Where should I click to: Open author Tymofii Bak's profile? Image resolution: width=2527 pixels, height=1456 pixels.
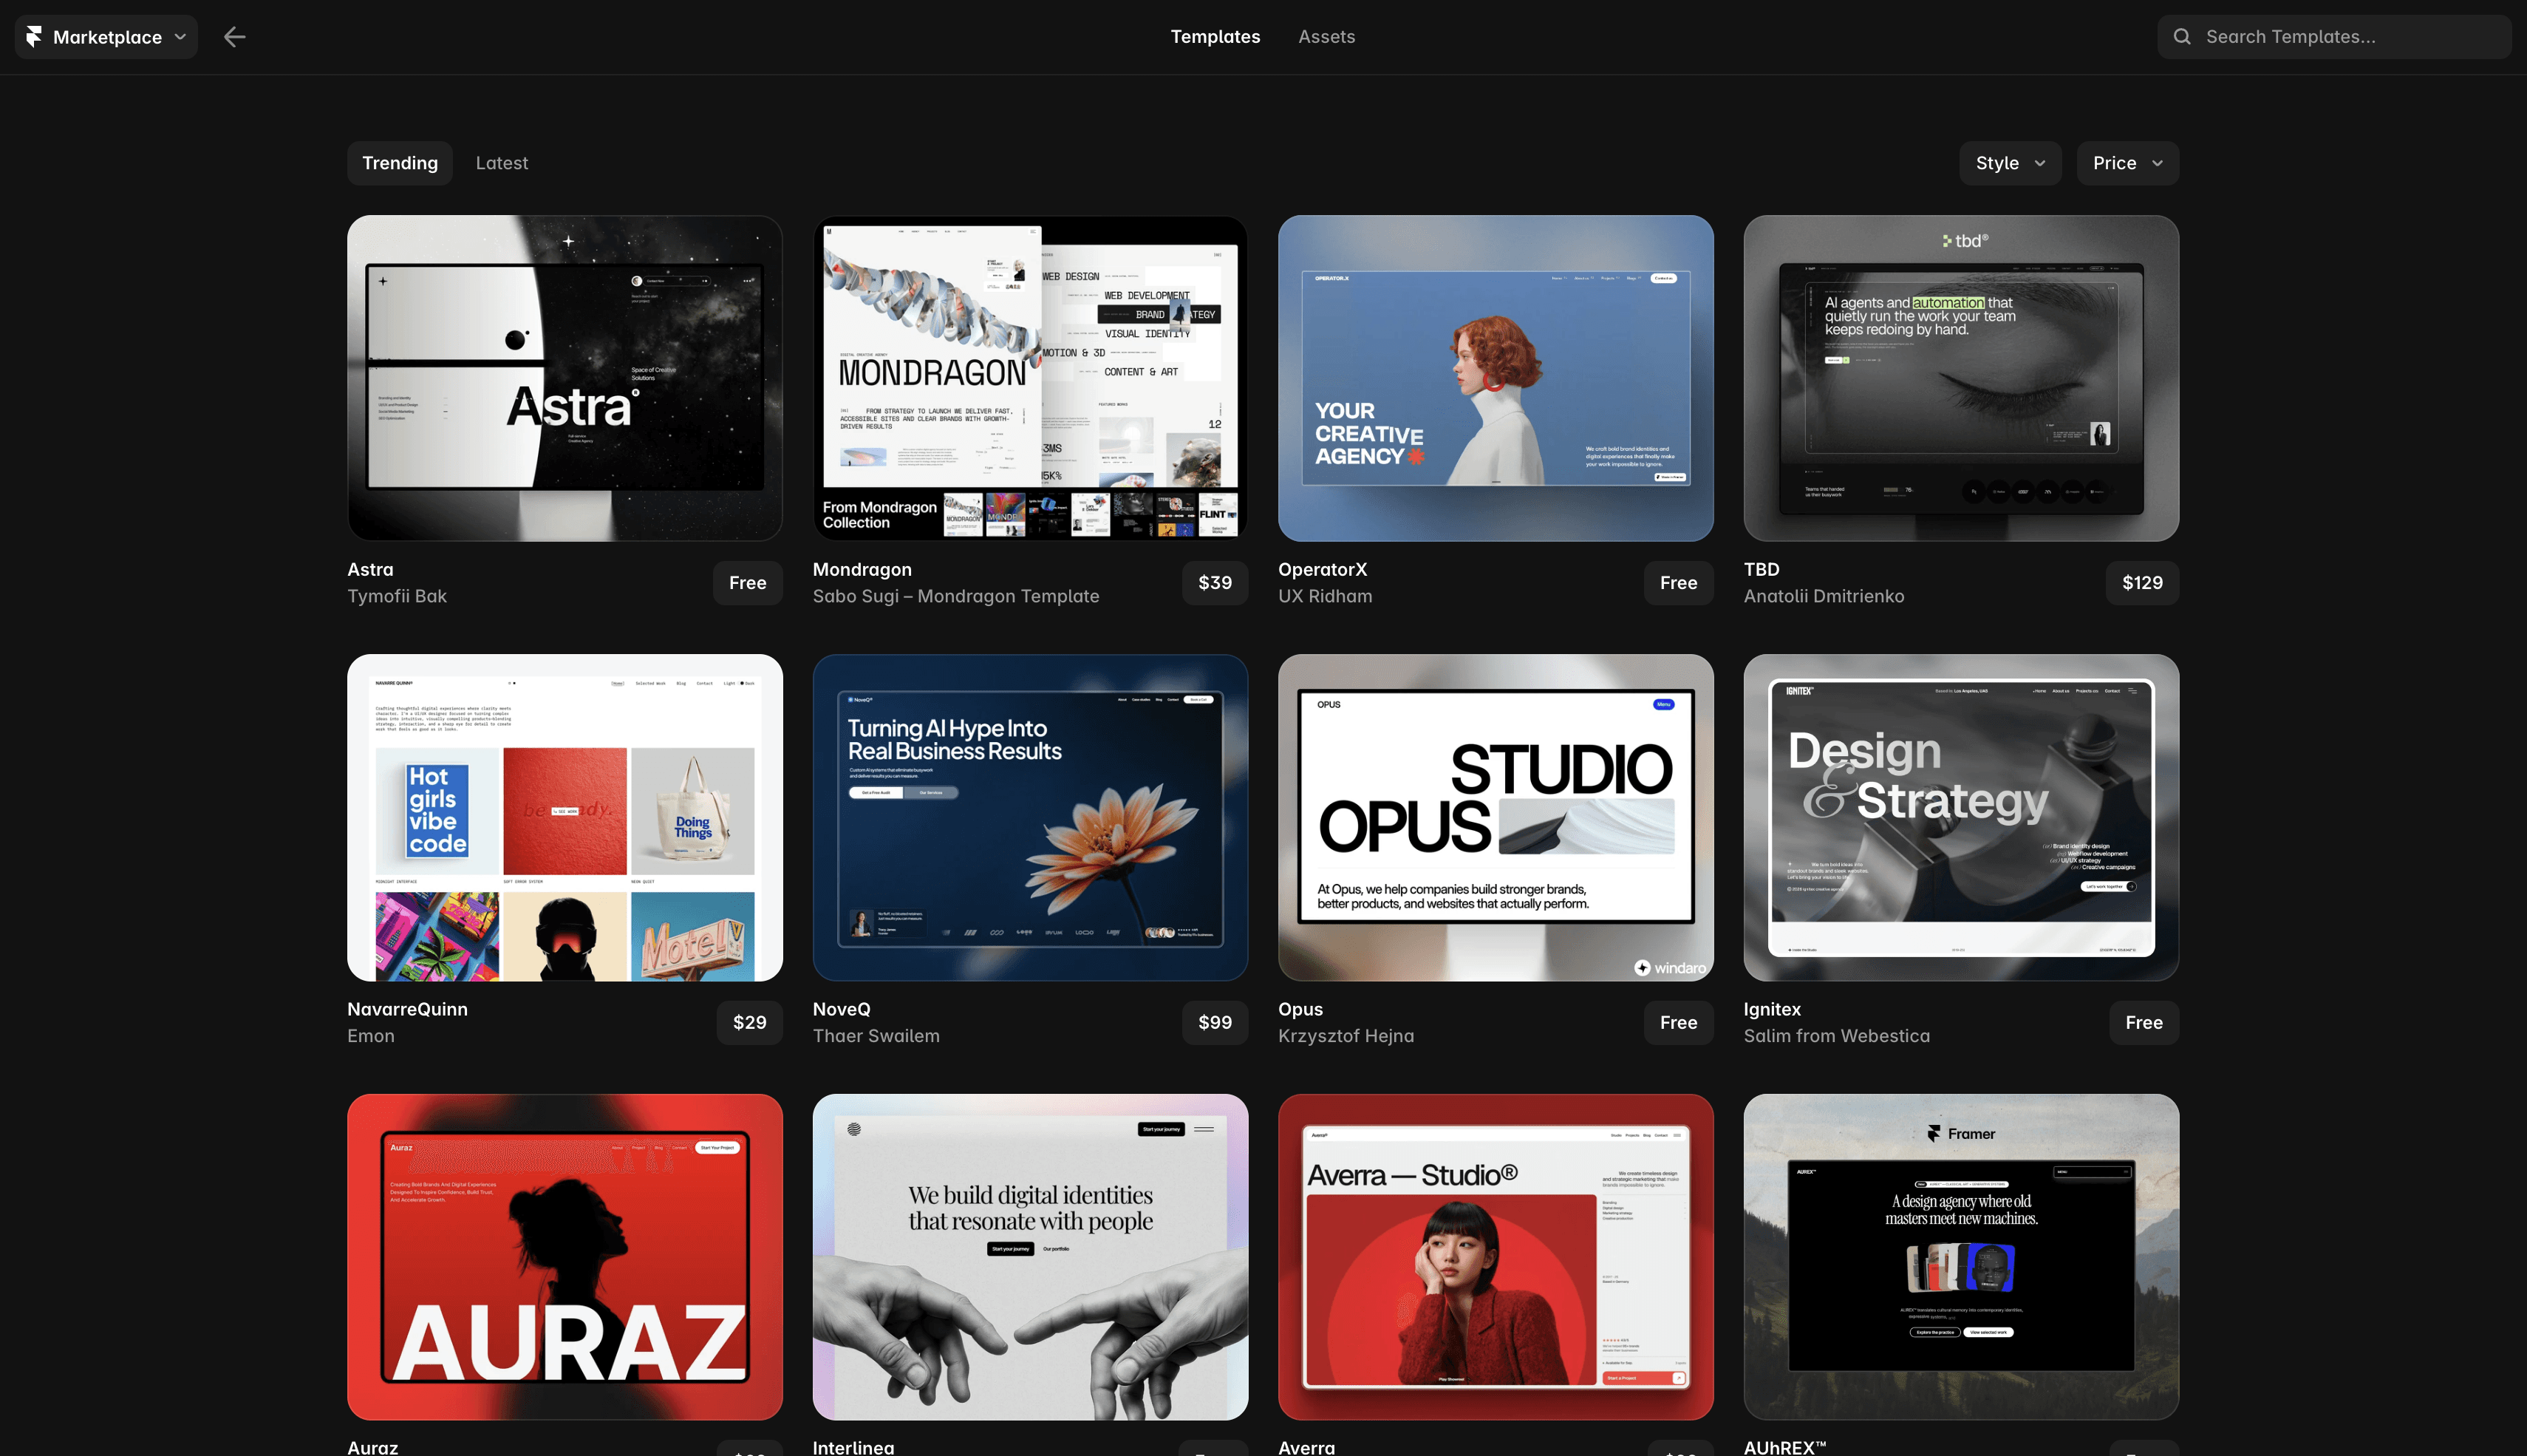point(397,596)
